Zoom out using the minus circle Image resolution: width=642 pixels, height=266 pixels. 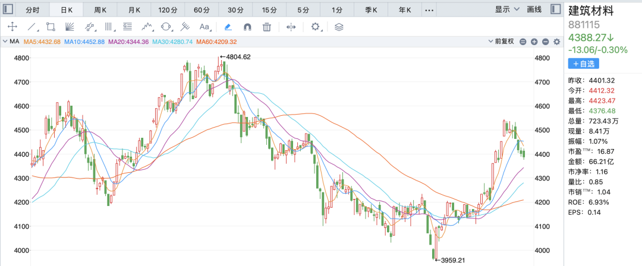[523, 42]
